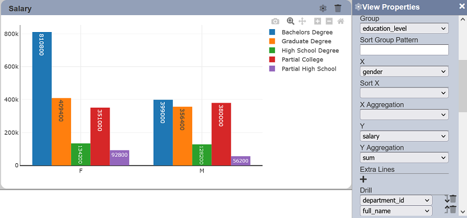The height and width of the screenshot is (218, 467).
Task: Close the View Properties panel
Action: coord(461,6)
